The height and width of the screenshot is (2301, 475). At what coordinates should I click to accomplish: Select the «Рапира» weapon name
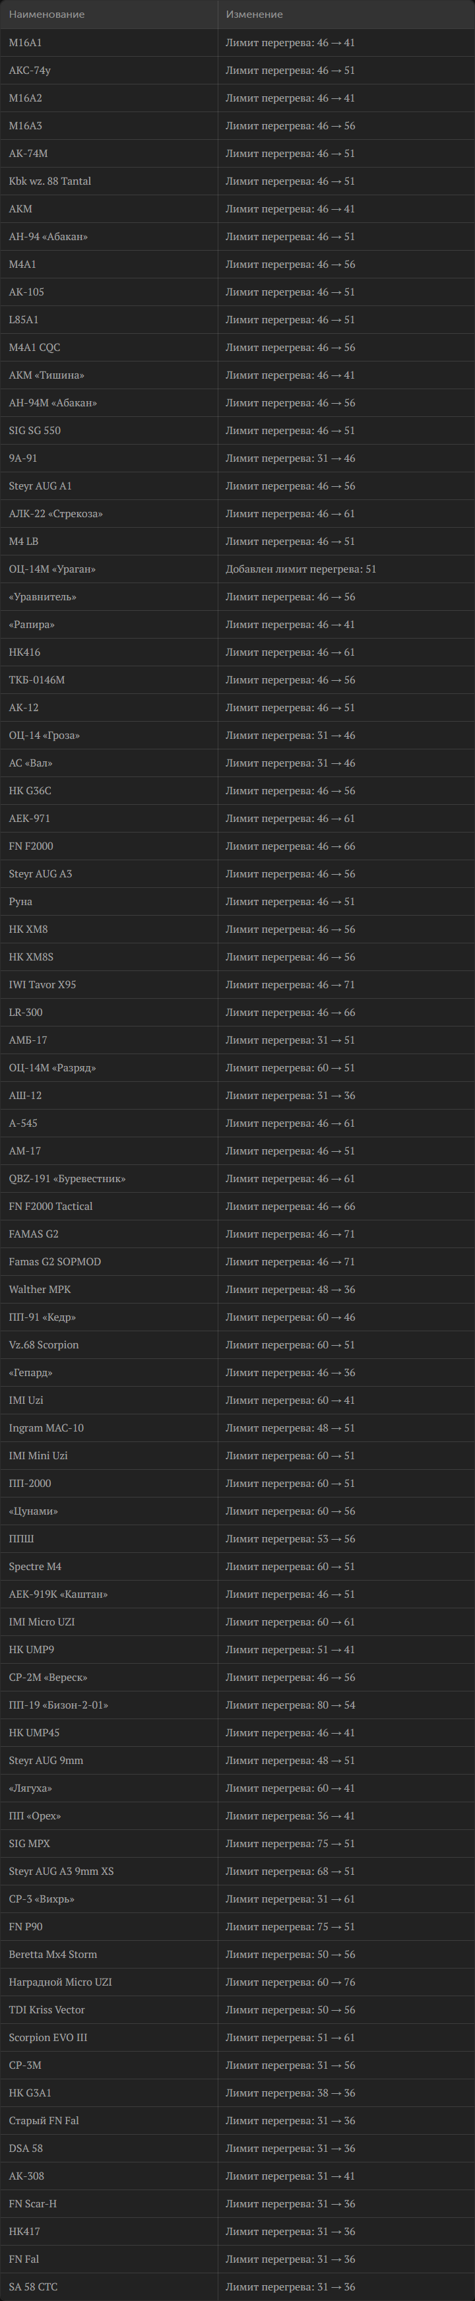[31, 624]
